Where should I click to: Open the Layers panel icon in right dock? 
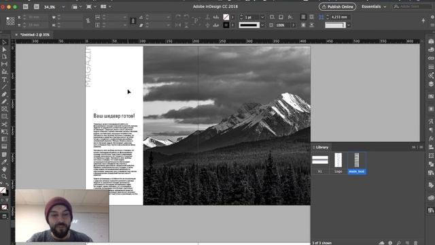431,84
